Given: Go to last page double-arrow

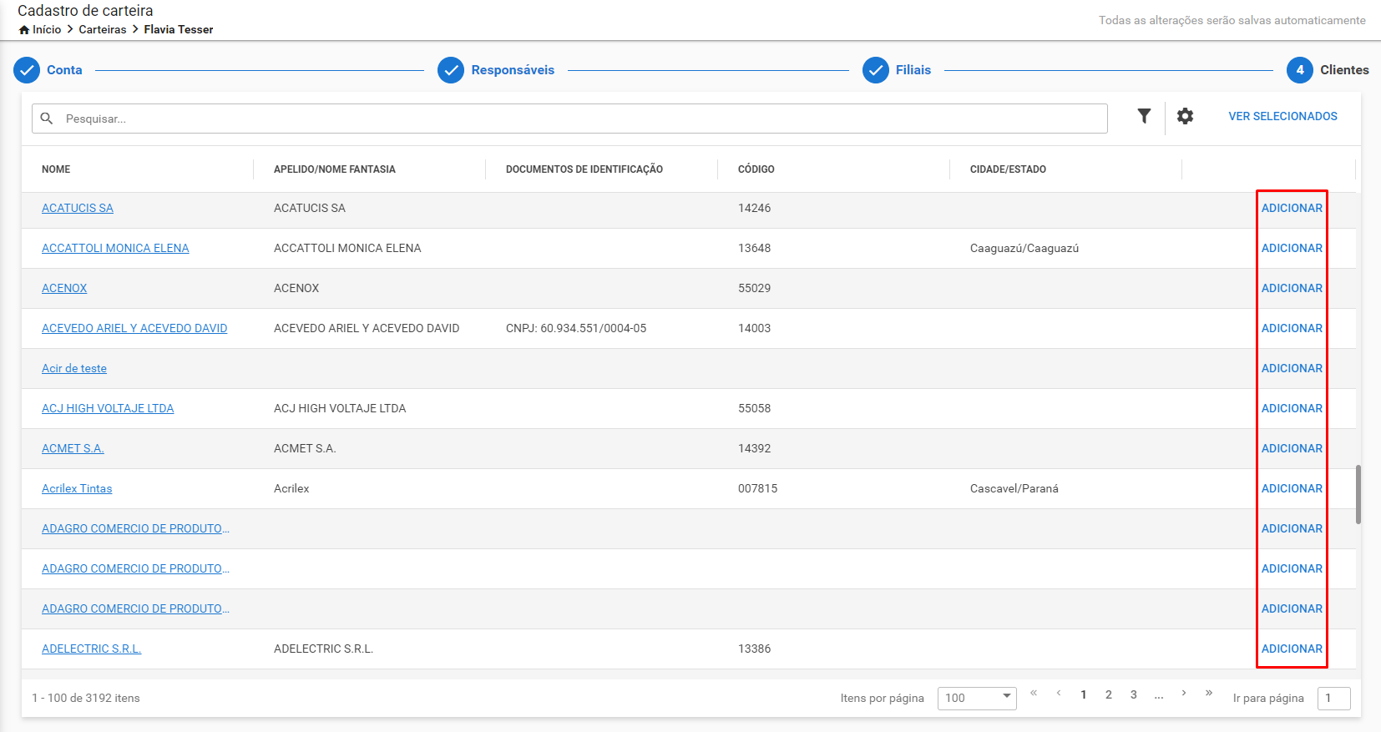Looking at the screenshot, I should tap(1209, 694).
